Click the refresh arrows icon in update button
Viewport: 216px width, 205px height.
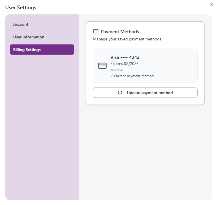120,93
